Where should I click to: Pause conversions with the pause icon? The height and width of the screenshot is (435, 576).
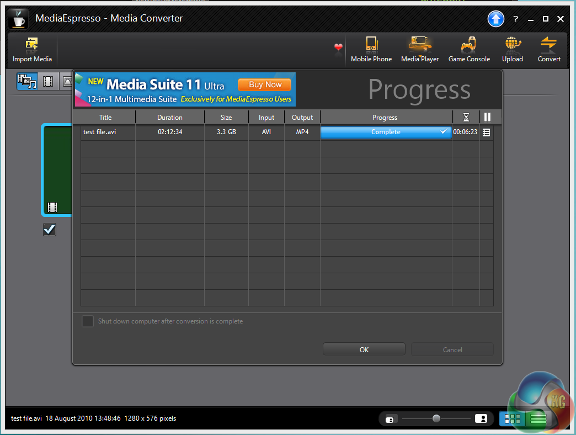(487, 117)
